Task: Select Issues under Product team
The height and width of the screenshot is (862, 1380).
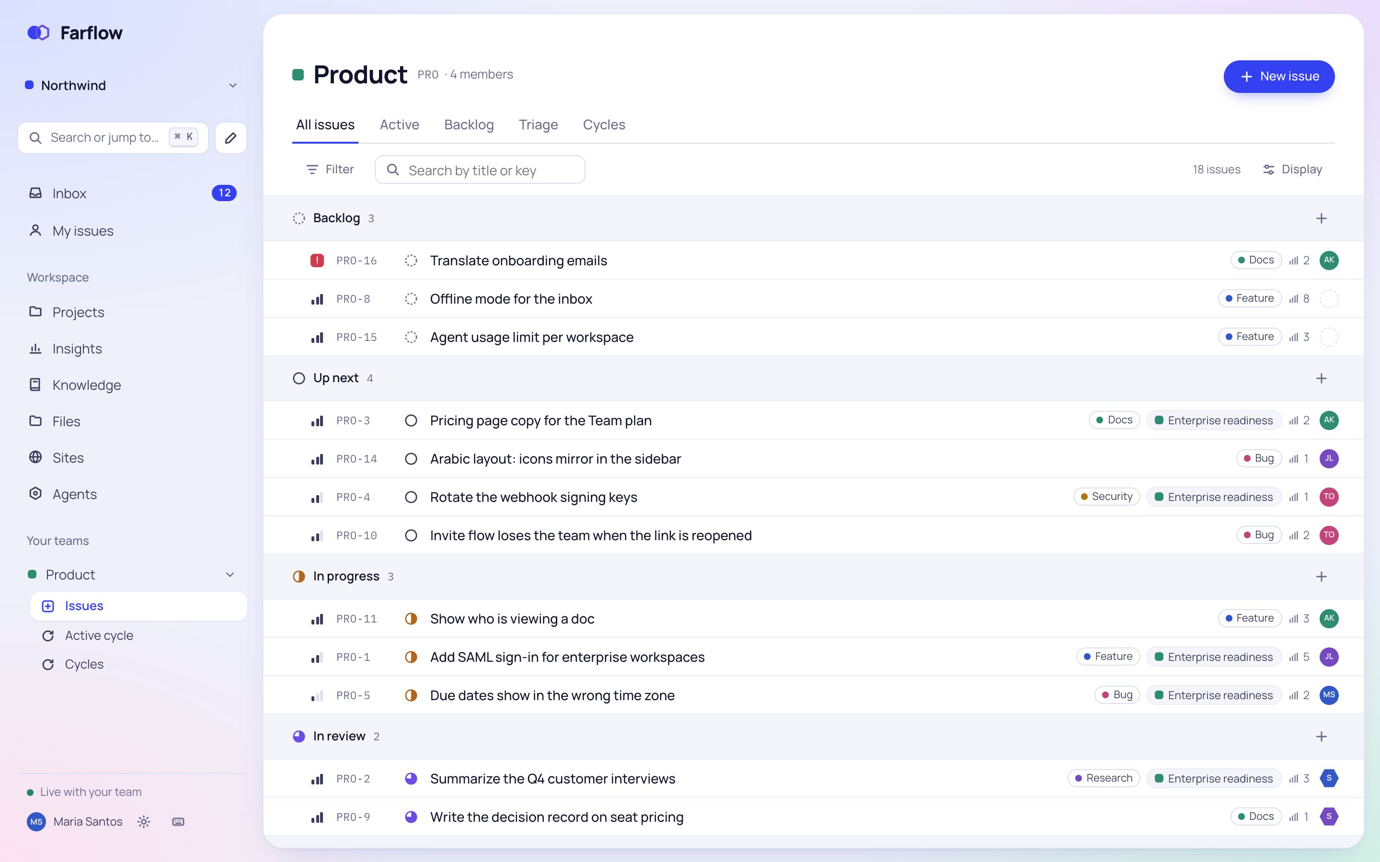Action: [138, 606]
